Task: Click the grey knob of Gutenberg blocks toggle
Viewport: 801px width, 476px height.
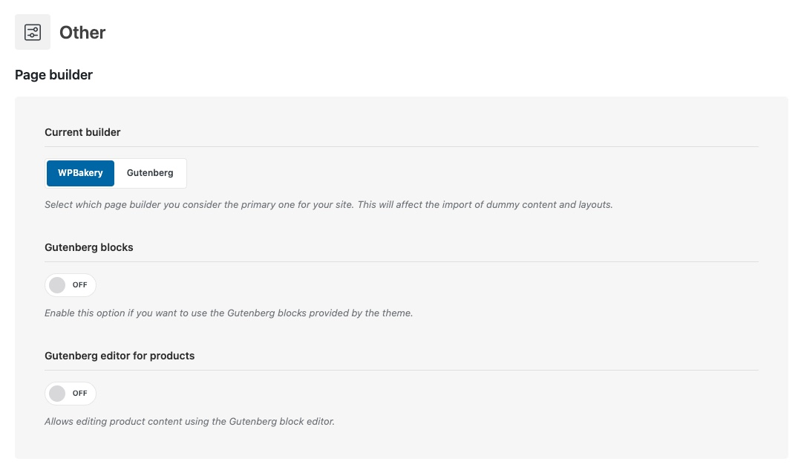Action: click(57, 285)
